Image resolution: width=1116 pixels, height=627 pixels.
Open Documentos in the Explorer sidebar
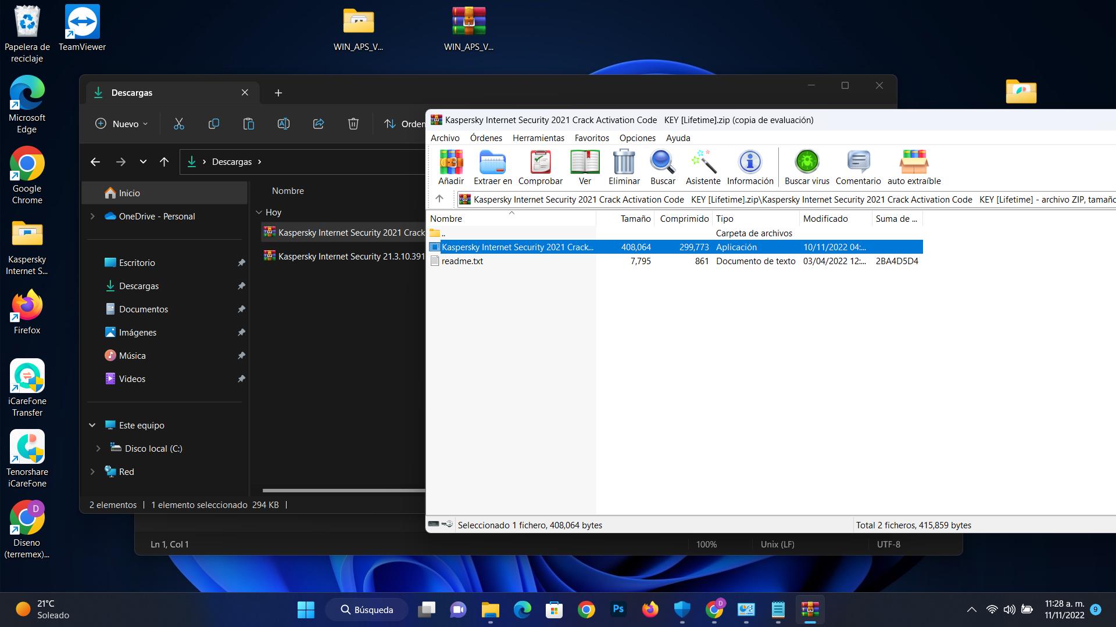(x=143, y=309)
